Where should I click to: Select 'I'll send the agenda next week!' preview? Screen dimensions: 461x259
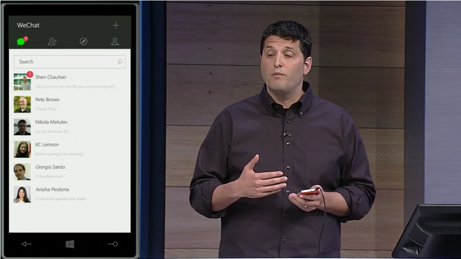point(60,199)
